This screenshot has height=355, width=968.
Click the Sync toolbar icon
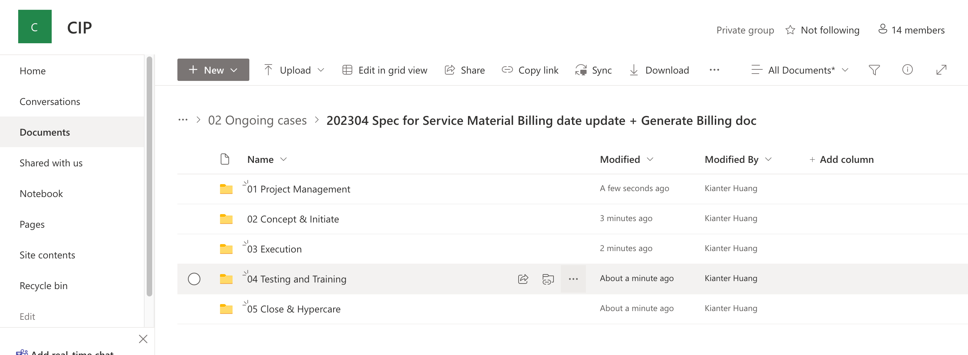[581, 70]
